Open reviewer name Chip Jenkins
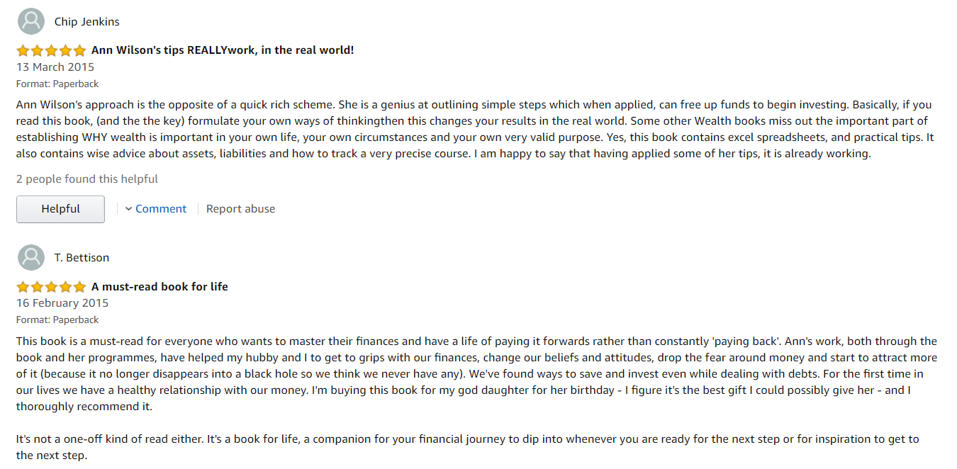The width and height of the screenshot is (957, 469). tap(87, 21)
